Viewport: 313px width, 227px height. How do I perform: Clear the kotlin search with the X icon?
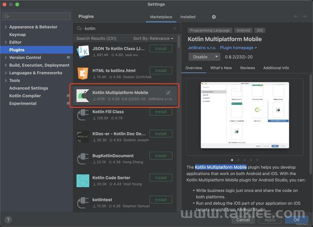(x=175, y=28)
